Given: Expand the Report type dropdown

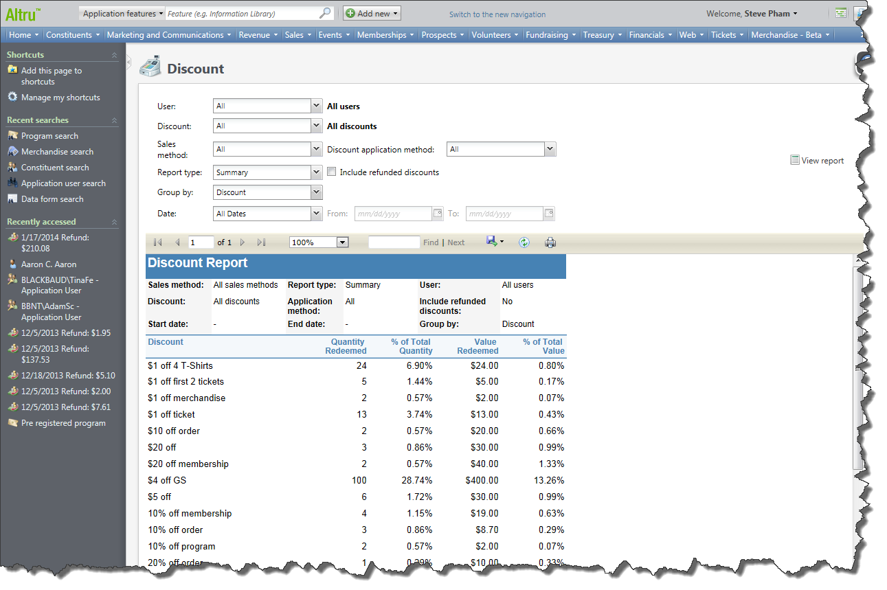Looking at the screenshot, I should [x=316, y=172].
